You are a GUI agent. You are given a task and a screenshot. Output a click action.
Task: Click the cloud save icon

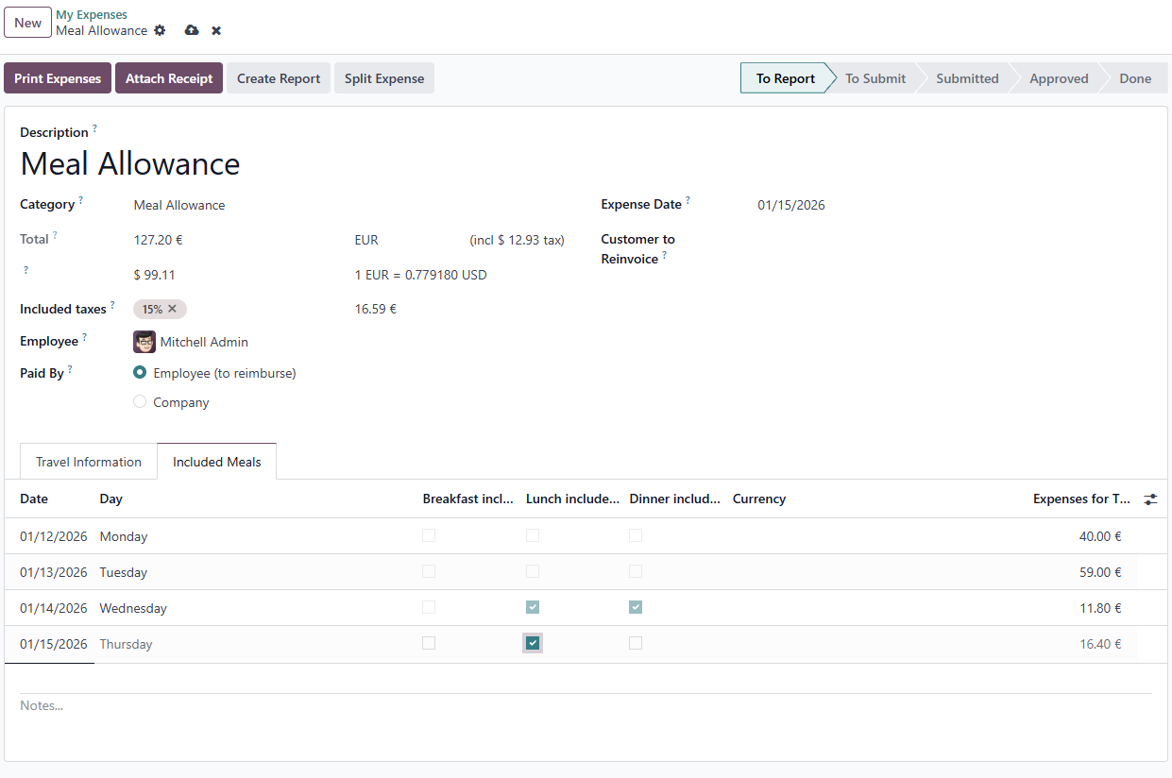click(192, 30)
